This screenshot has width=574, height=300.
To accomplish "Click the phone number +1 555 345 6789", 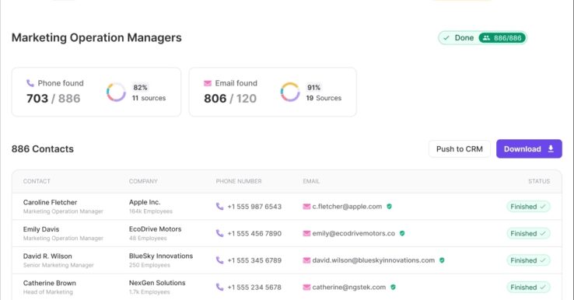I will click(x=254, y=260).
